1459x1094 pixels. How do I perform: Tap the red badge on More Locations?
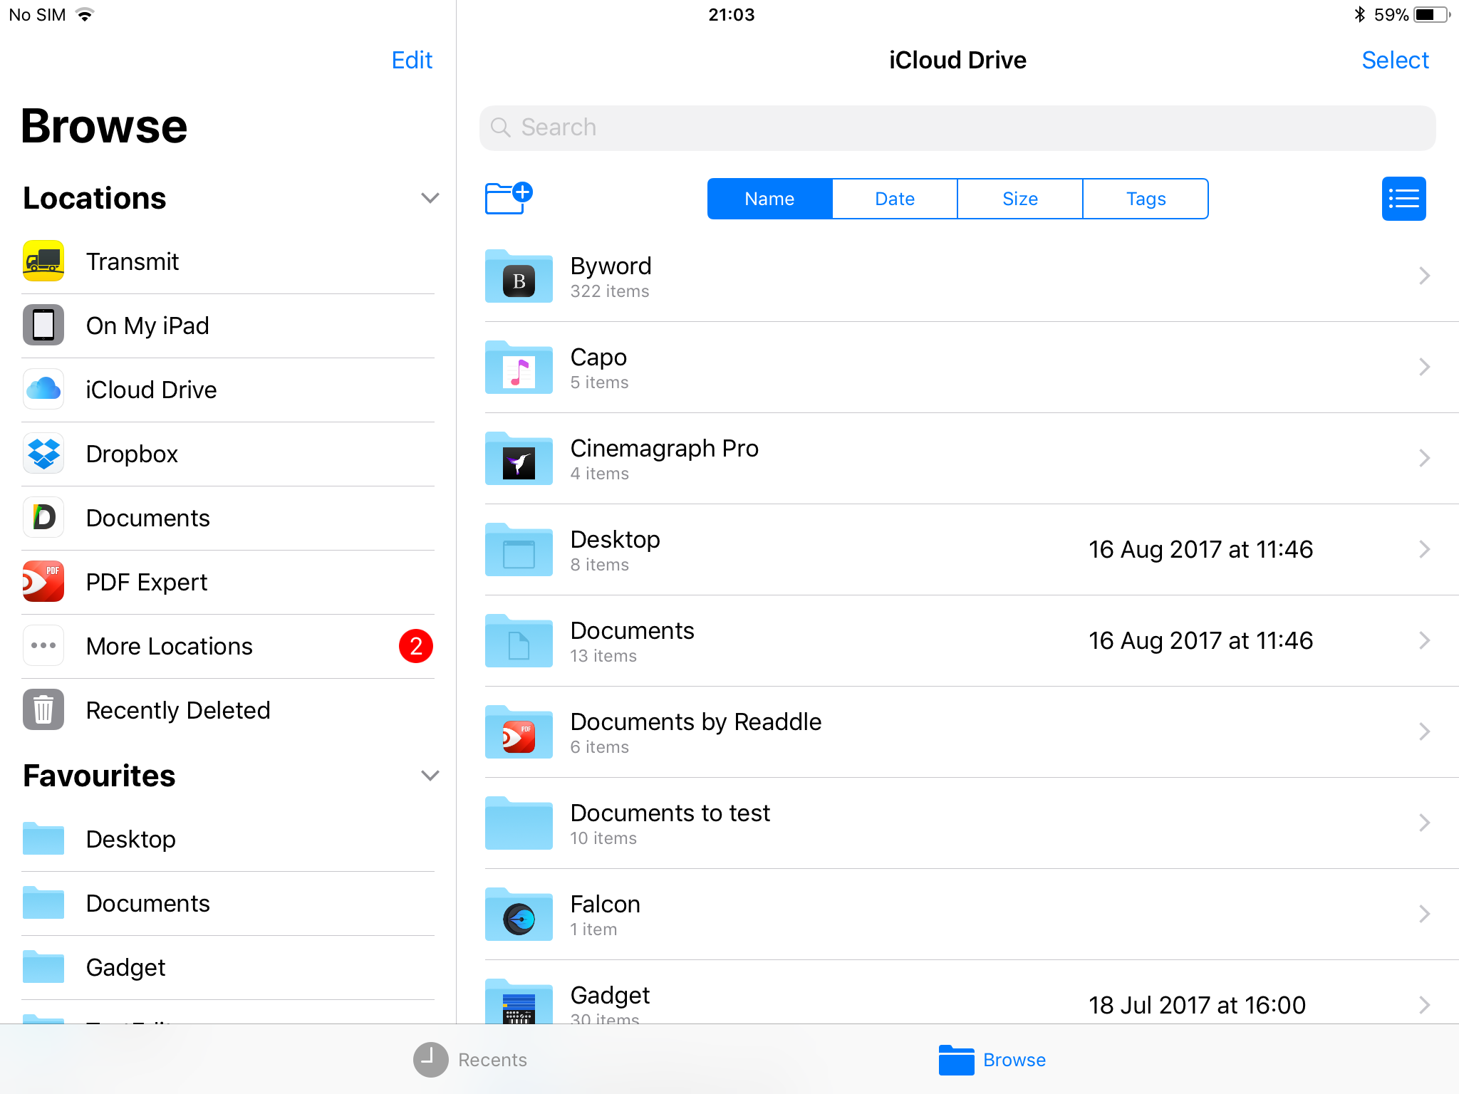coord(416,646)
